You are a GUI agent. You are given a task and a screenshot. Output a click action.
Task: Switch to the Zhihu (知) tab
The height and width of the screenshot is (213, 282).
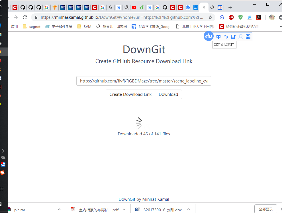point(195,7)
